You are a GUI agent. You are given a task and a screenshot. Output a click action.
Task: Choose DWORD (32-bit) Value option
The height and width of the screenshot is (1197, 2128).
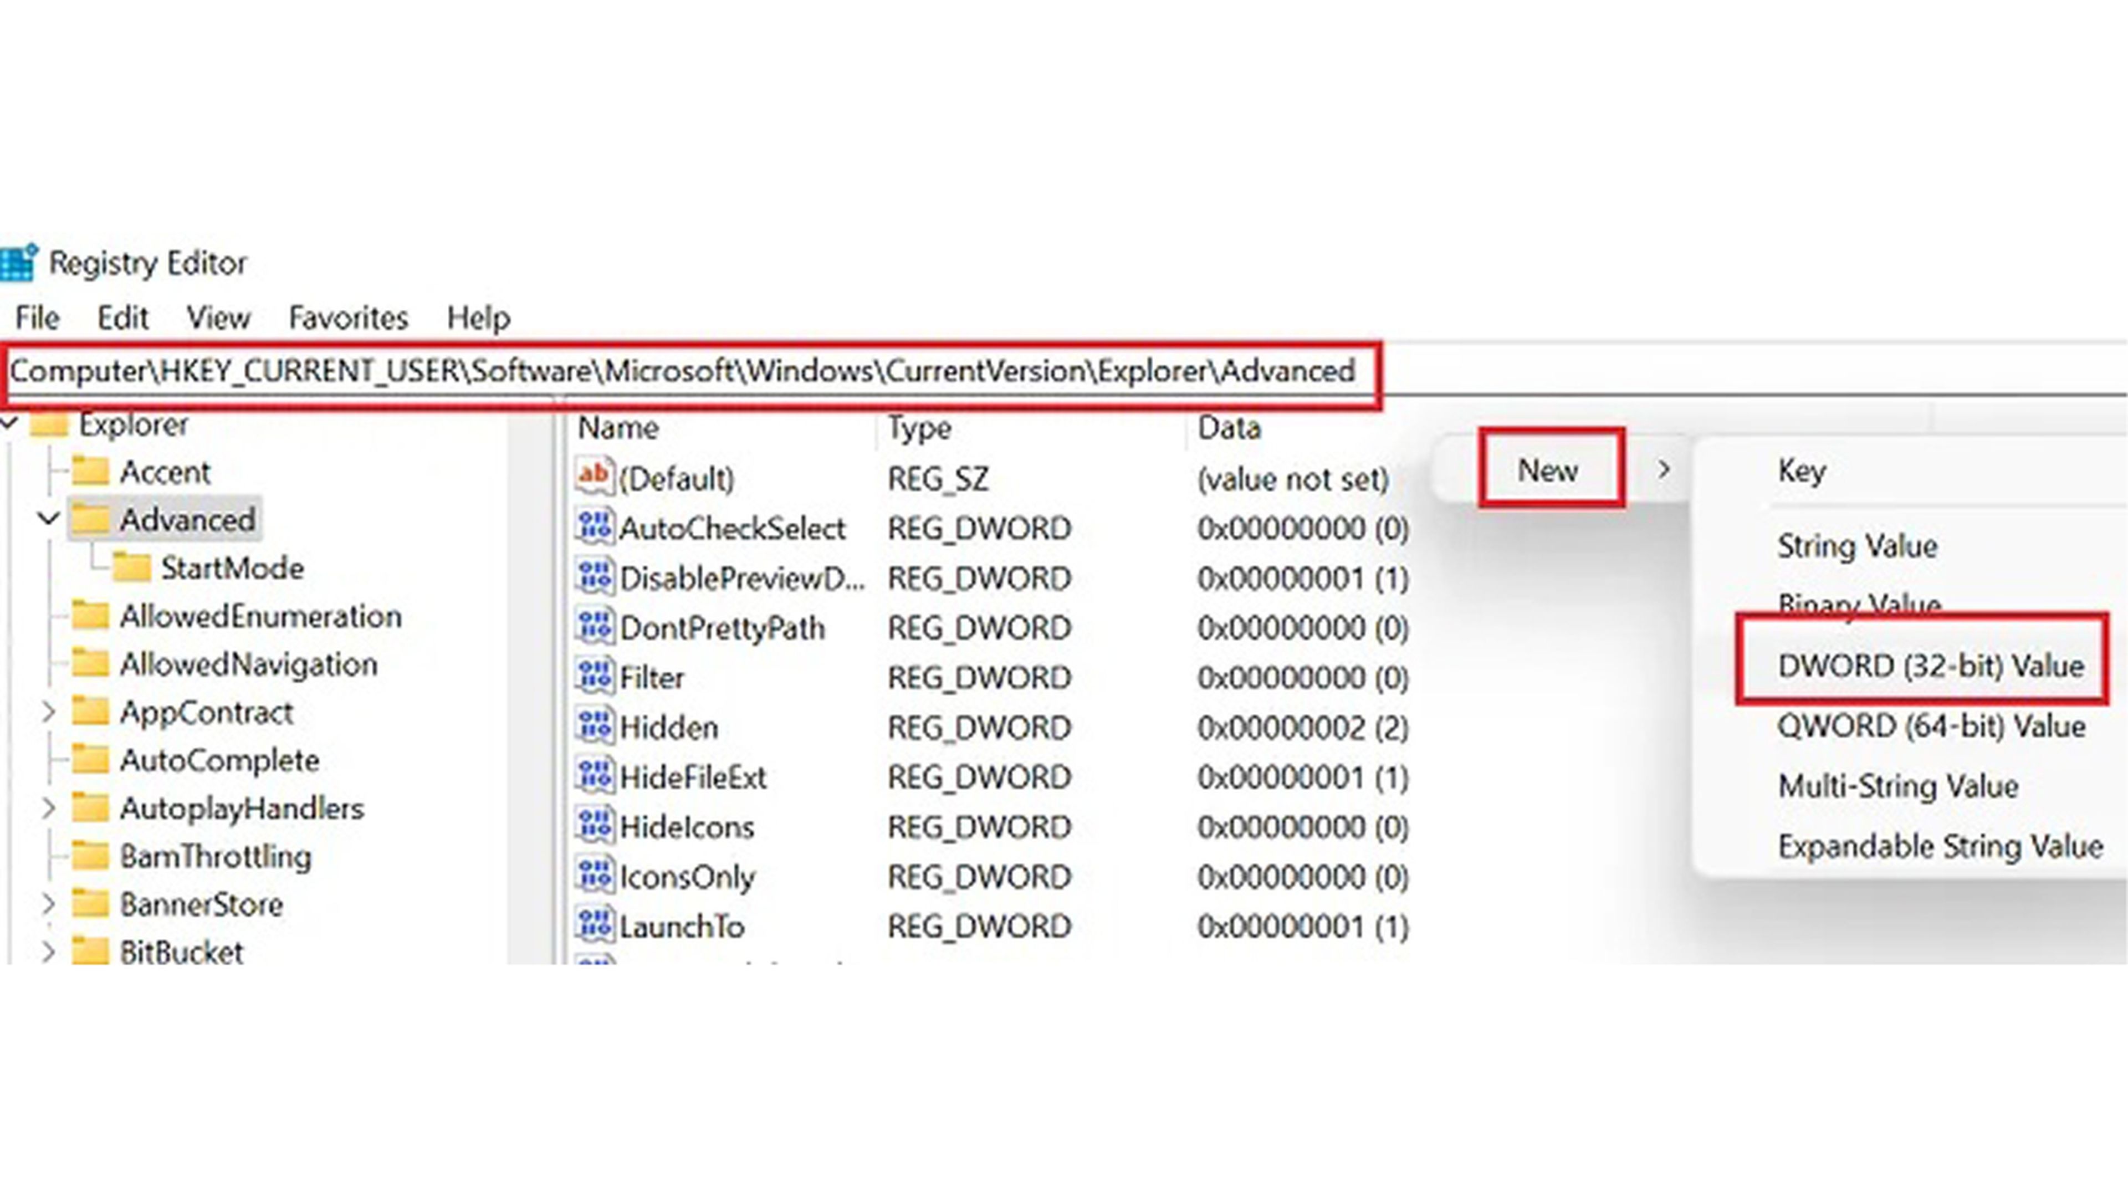(x=1930, y=665)
